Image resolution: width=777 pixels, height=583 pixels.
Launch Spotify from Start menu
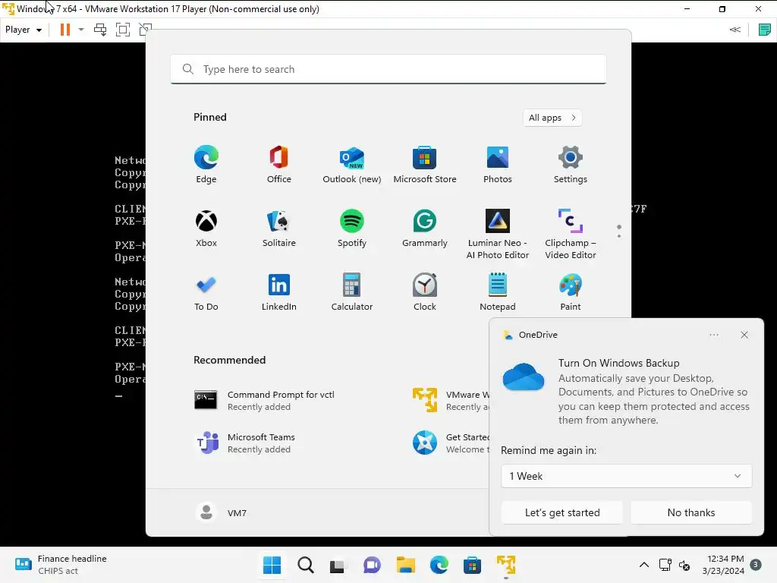pyautogui.click(x=352, y=228)
